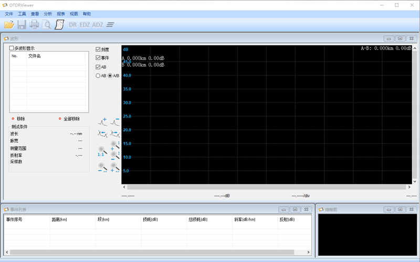Click the horizontal zoom-out magnifier icon
Viewport: 420px width, 262px height.
click(x=102, y=167)
